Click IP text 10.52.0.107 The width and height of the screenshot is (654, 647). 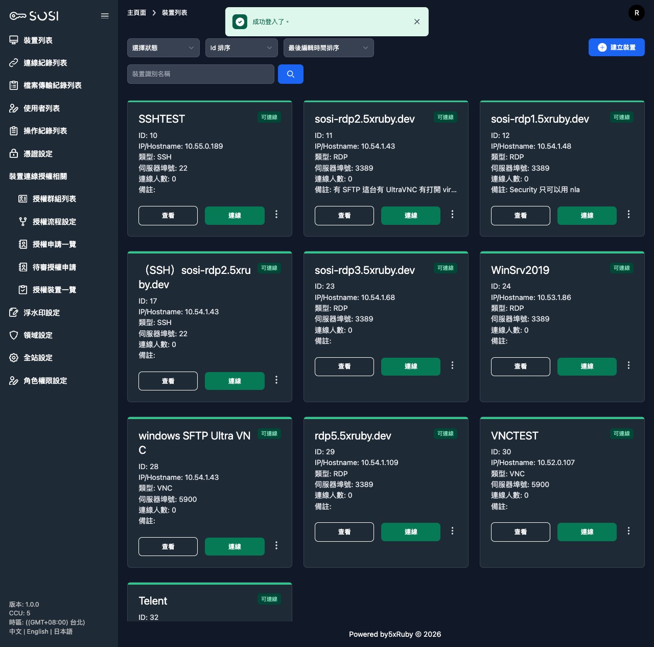556,463
